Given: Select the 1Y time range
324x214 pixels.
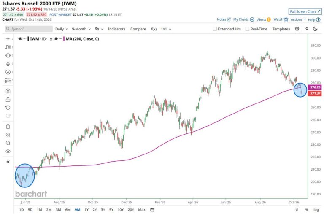Looking at the screenshot, I should point(86,210).
